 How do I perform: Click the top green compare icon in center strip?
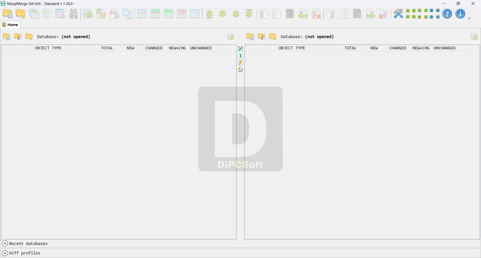pyautogui.click(x=241, y=49)
